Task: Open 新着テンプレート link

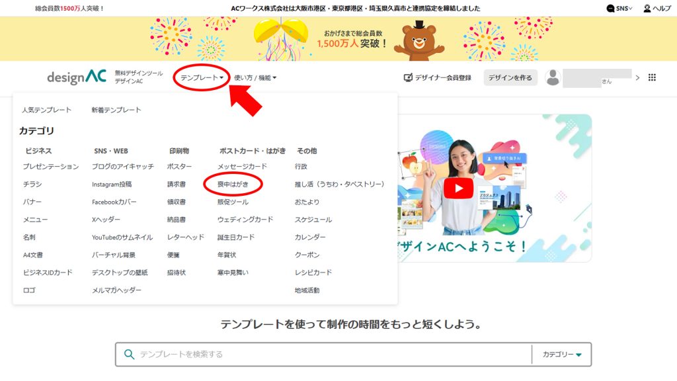Action: click(x=116, y=110)
